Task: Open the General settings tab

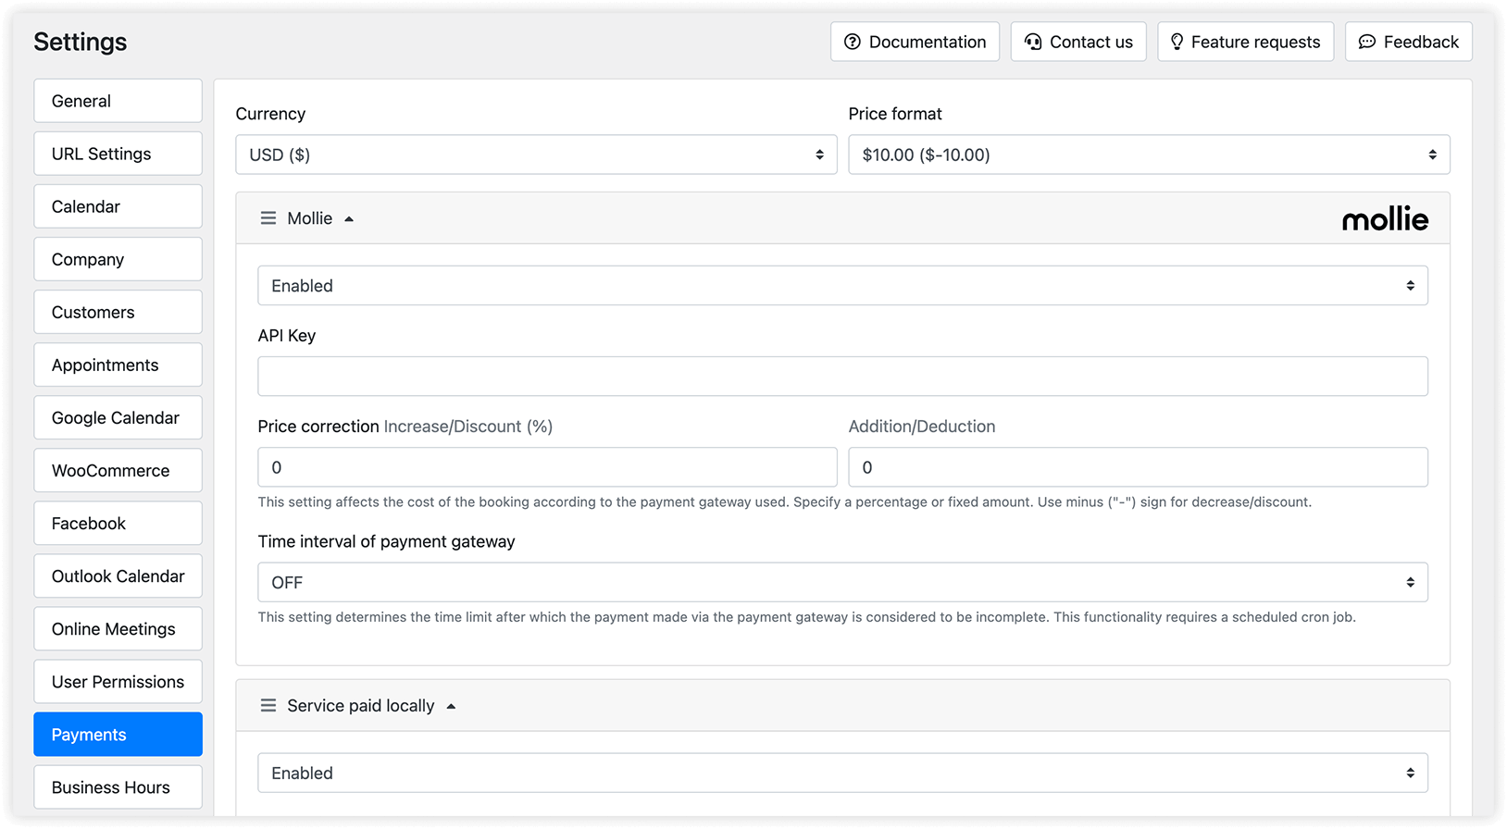Action: (118, 101)
